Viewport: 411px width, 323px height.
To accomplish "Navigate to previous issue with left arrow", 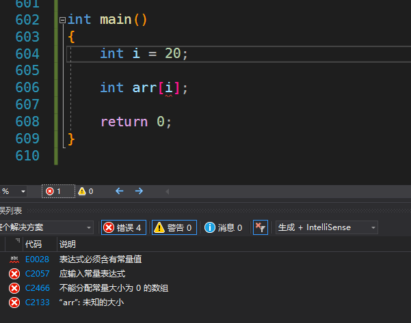I will click(x=120, y=191).
